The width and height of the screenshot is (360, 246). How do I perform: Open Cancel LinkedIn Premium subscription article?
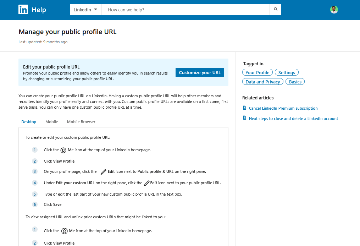283,108
